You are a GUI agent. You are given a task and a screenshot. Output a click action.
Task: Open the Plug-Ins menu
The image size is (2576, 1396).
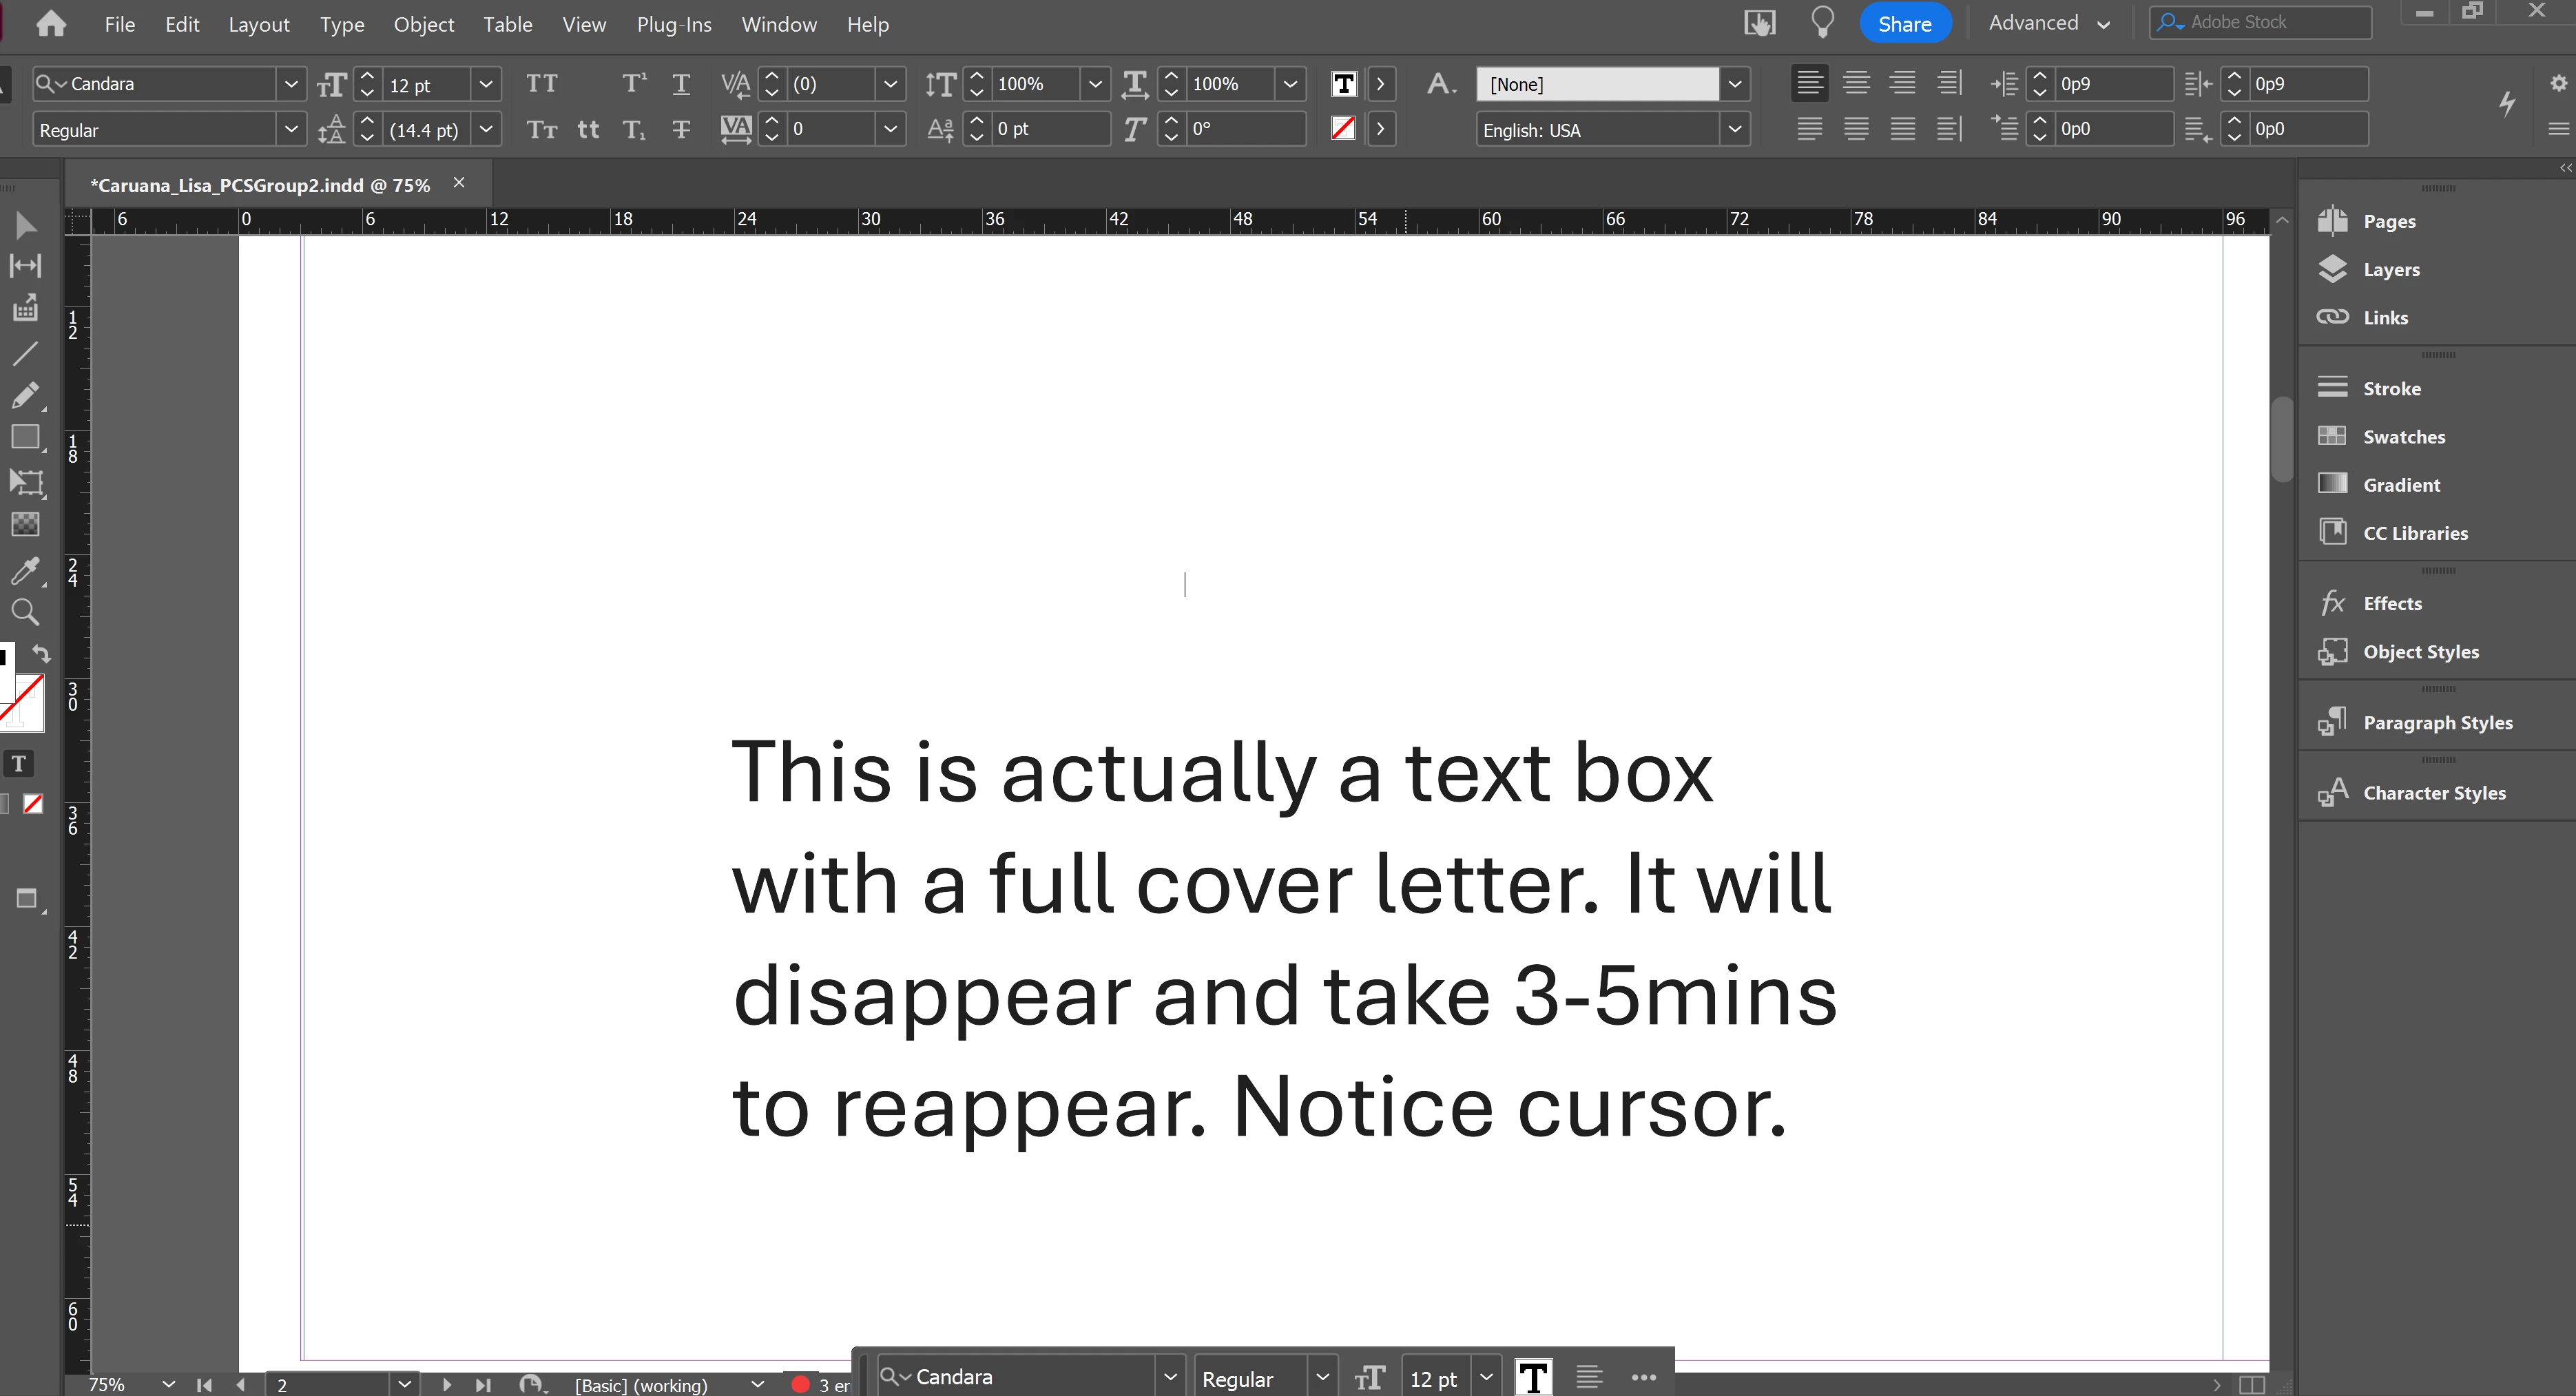[x=673, y=25]
